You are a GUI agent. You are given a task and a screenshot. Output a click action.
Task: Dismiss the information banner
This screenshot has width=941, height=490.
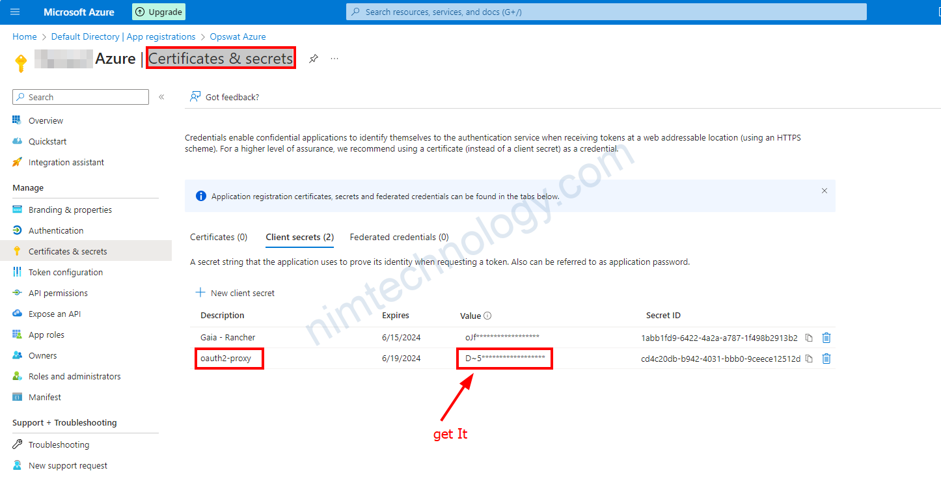824,191
